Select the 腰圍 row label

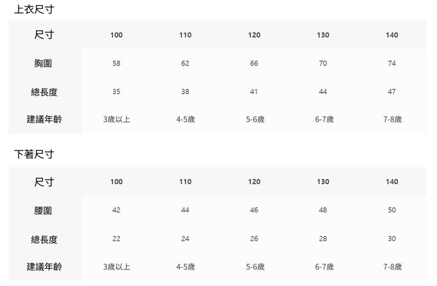pos(44,210)
